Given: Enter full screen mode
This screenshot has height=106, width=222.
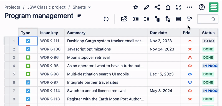Looking at the screenshot, I should (x=178, y=7).
